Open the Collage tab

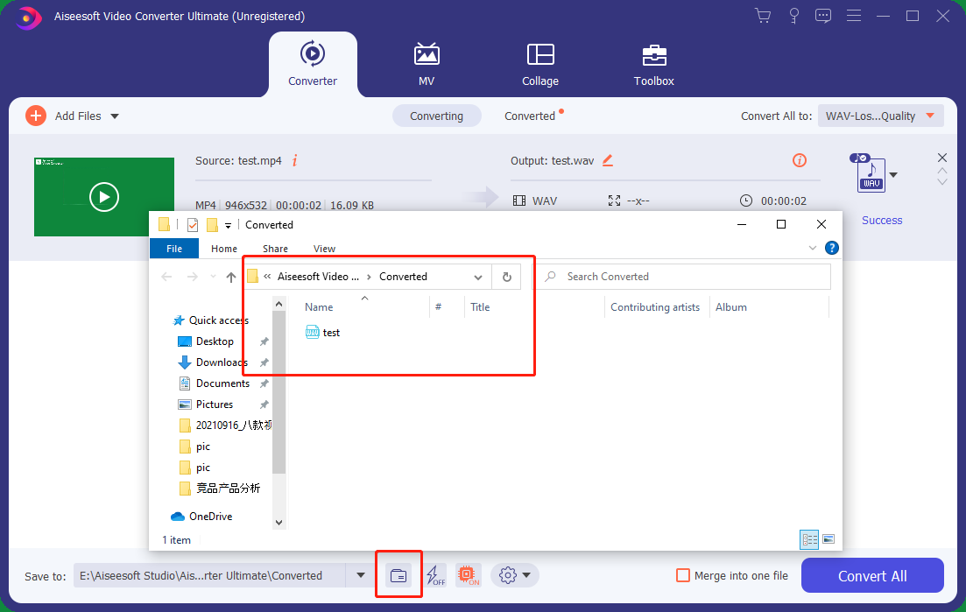[x=540, y=64]
